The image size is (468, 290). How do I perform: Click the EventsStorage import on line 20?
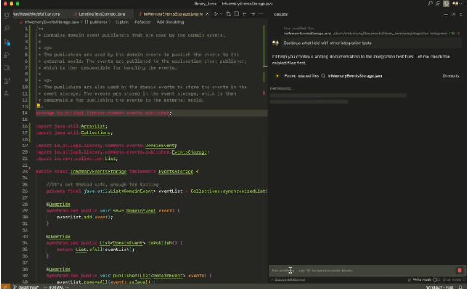point(190,152)
